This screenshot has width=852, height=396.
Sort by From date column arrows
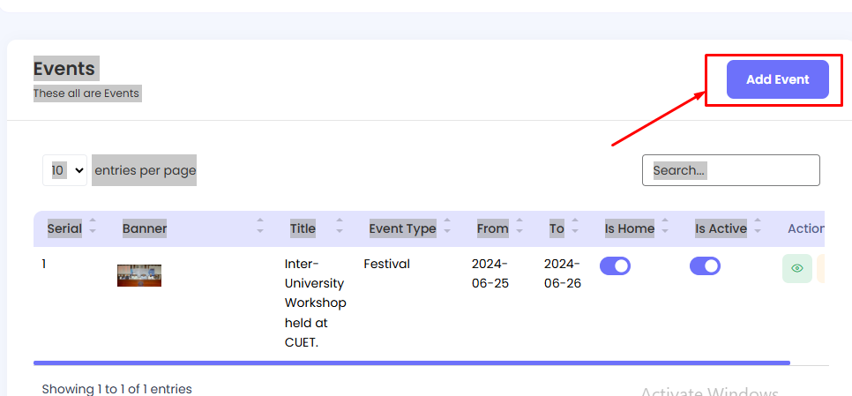519,228
